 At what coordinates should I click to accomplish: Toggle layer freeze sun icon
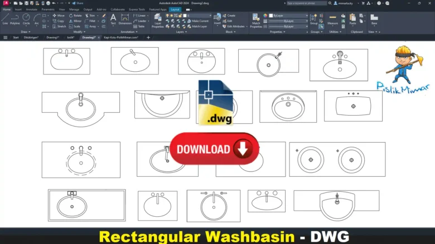[171, 16]
